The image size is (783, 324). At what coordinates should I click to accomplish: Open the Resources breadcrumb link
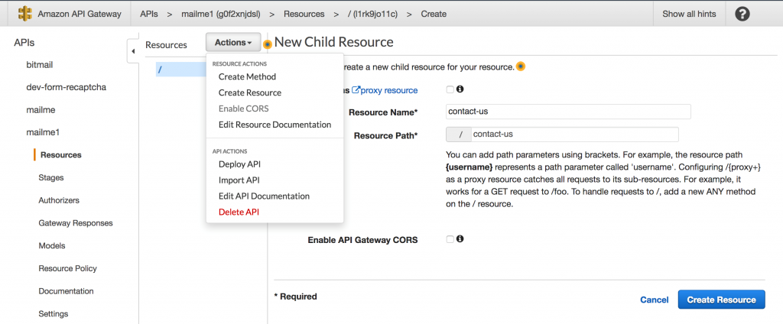point(304,14)
